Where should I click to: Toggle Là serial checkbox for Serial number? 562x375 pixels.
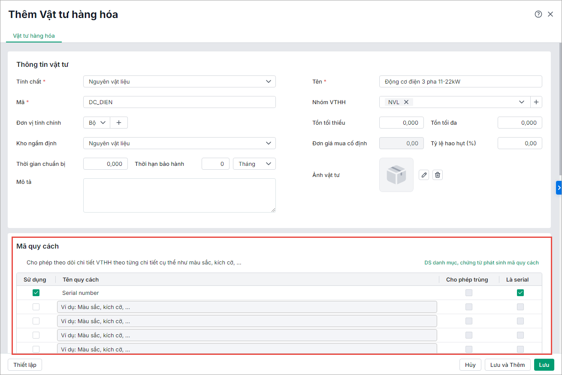click(x=520, y=293)
